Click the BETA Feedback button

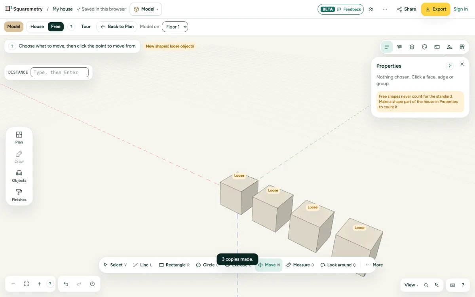tap(341, 9)
